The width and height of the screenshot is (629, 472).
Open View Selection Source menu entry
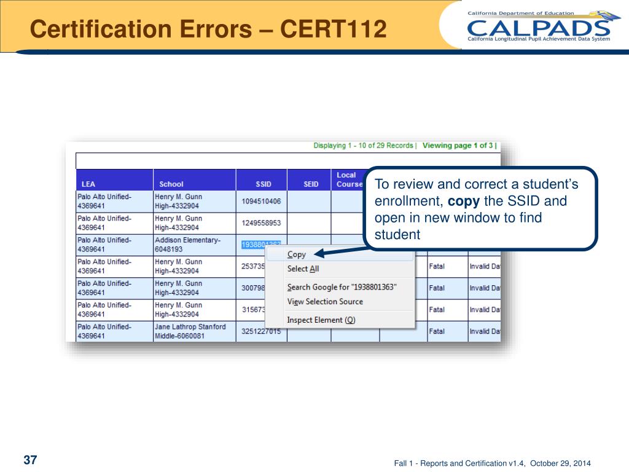(340, 301)
